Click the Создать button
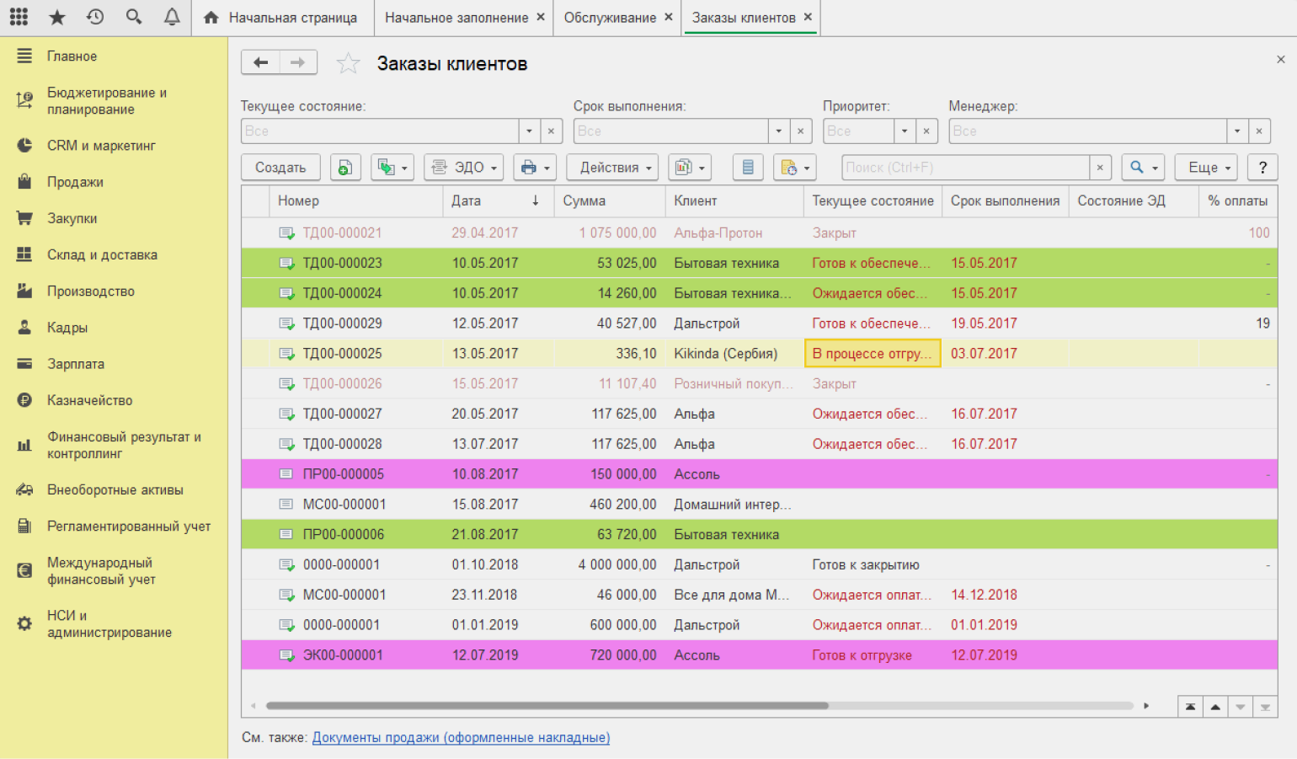1297x759 pixels. (280, 168)
